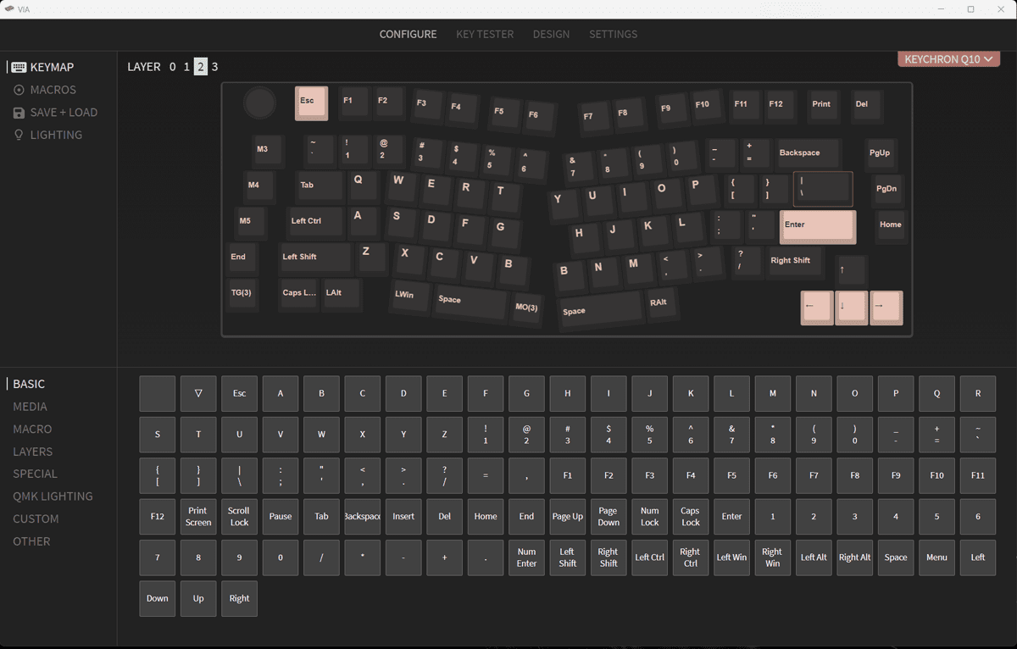
Task: Pick the Insert keycode
Action: (x=403, y=517)
